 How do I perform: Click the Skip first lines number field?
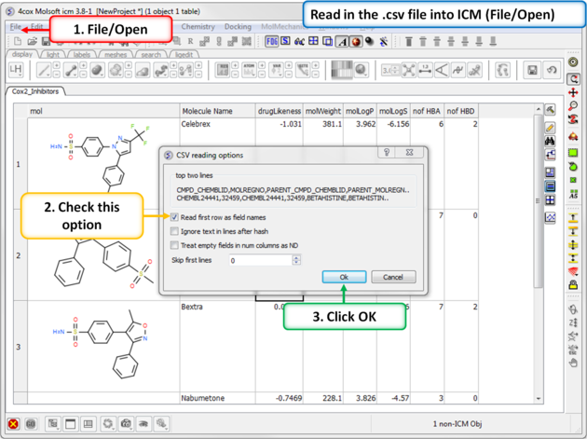259,260
